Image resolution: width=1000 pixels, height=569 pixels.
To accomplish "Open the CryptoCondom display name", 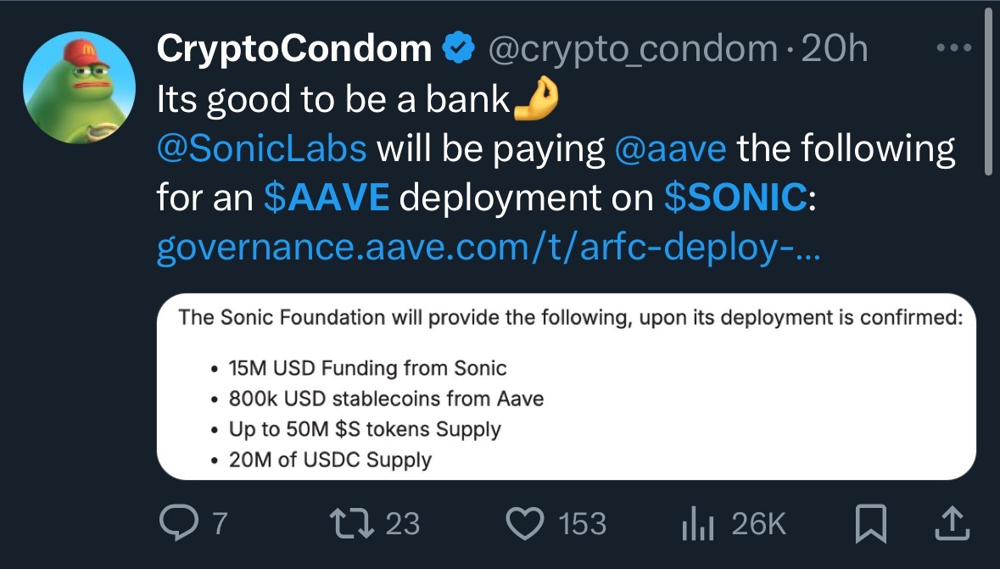I will (294, 51).
